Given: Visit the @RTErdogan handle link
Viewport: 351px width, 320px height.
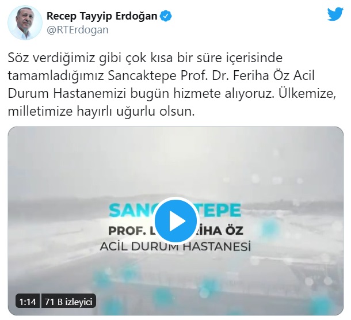Looking at the screenshot, I should (x=78, y=30).
